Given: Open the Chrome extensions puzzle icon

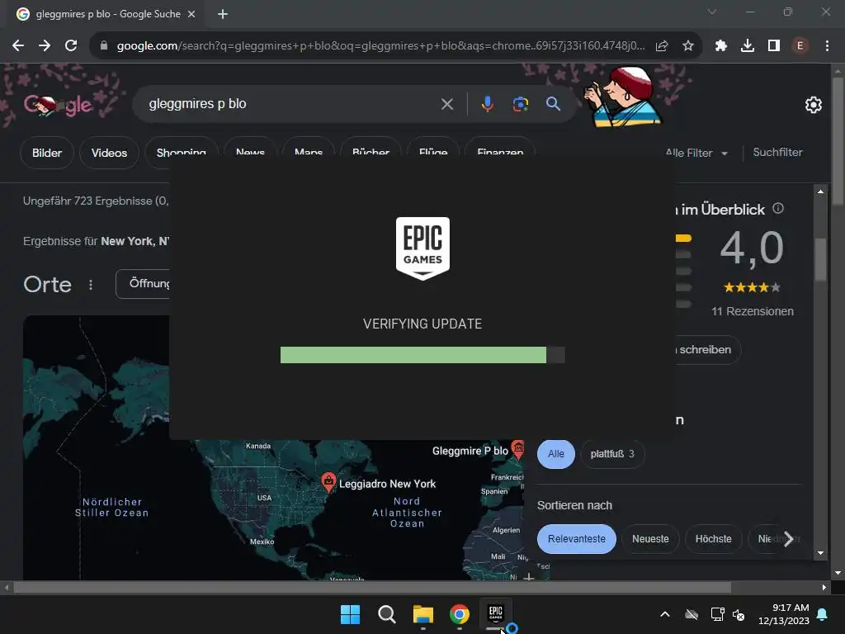Looking at the screenshot, I should click(721, 46).
